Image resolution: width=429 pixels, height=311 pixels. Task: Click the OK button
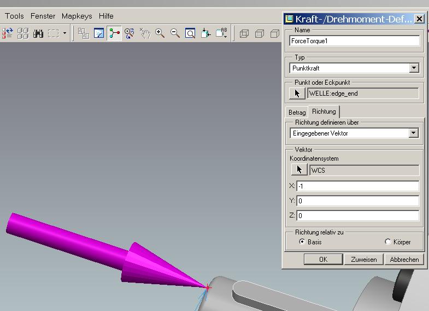coord(323,259)
